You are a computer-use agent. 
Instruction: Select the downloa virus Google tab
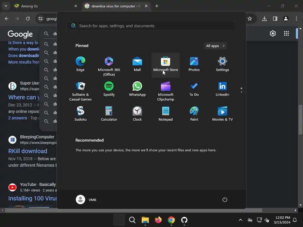(x=116, y=6)
